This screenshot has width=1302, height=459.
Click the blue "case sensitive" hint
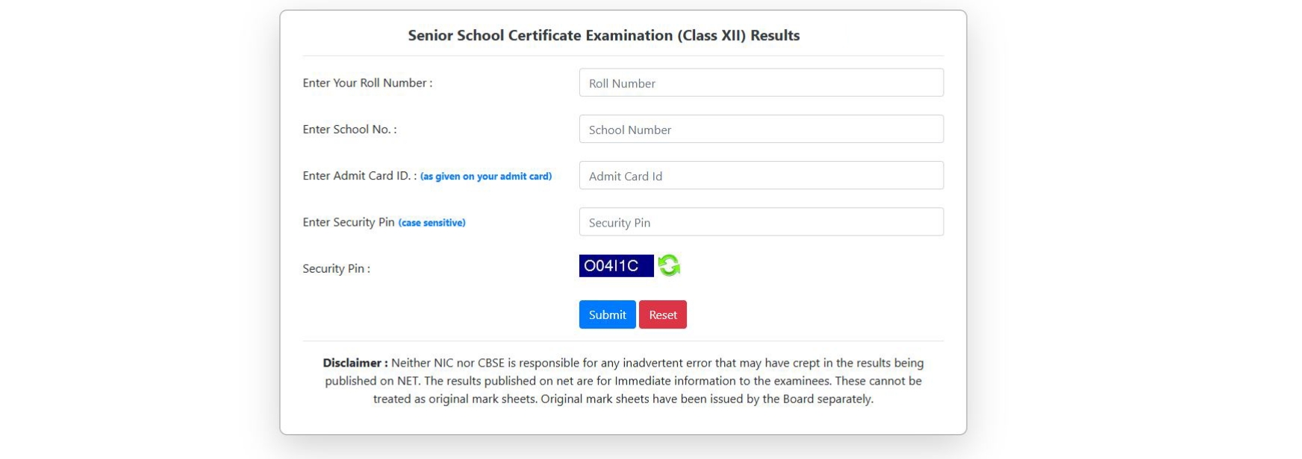(432, 223)
